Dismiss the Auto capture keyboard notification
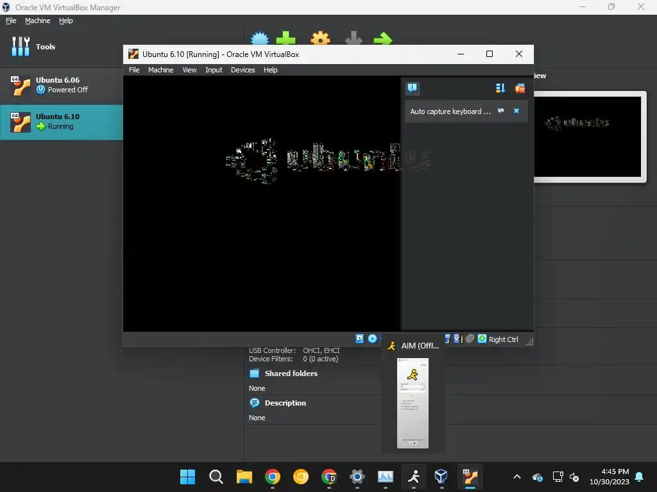Screen dimensions: 657x492 [x=516, y=111]
